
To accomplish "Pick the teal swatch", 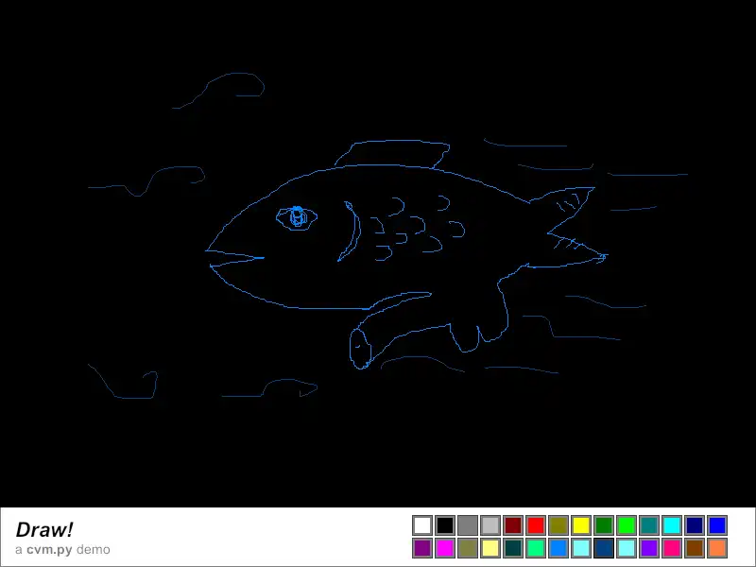I will (649, 525).
